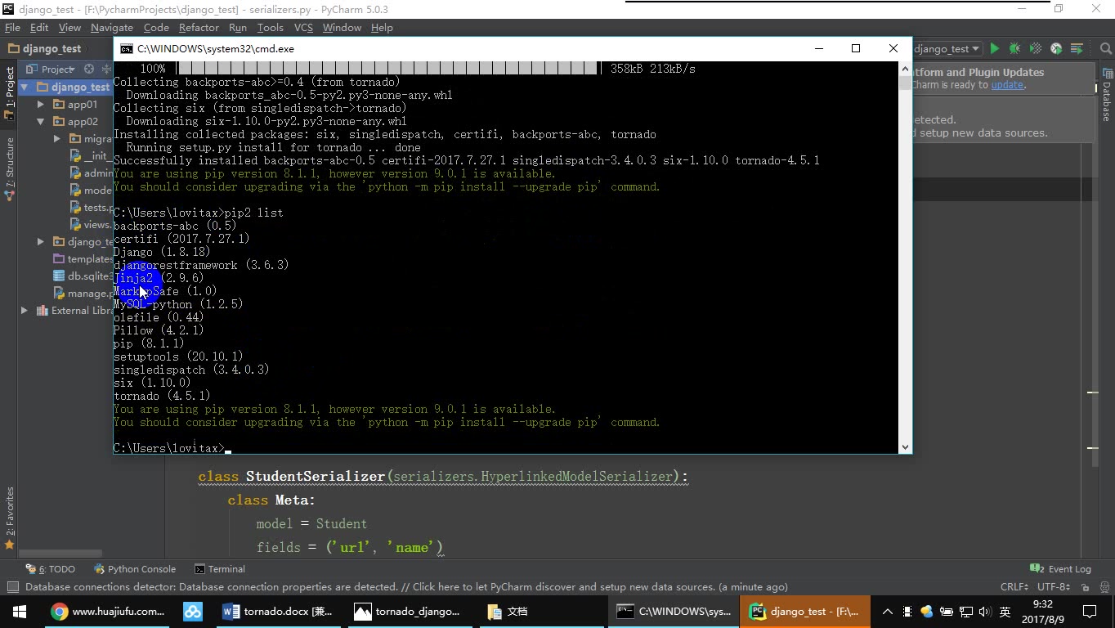This screenshot has height=628, width=1115.
Task: Open the Refactor menu
Action: tap(199, 27)
